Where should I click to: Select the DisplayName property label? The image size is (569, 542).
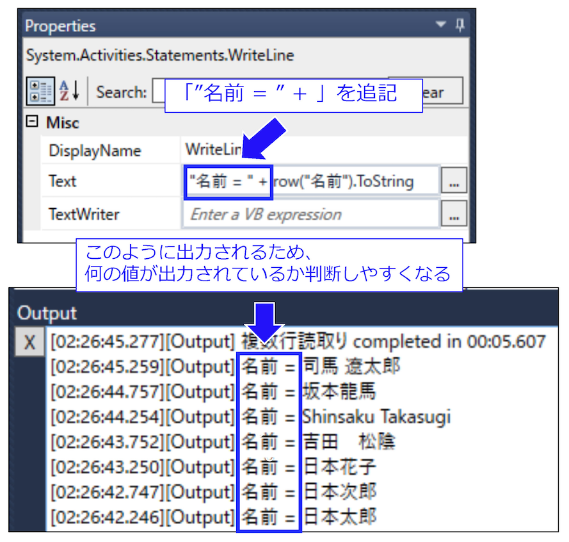tap(95, 151)
